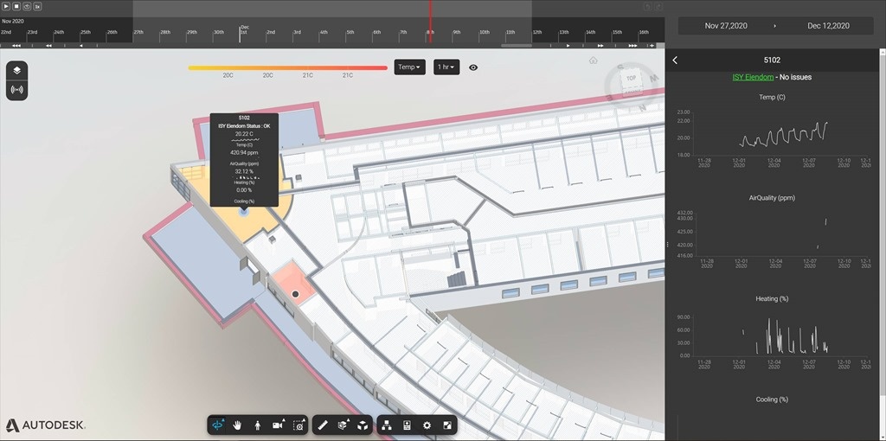Screen dimensions: 886x441
Task: Open the Model Browser tree icon
Action: pos(387,425)
